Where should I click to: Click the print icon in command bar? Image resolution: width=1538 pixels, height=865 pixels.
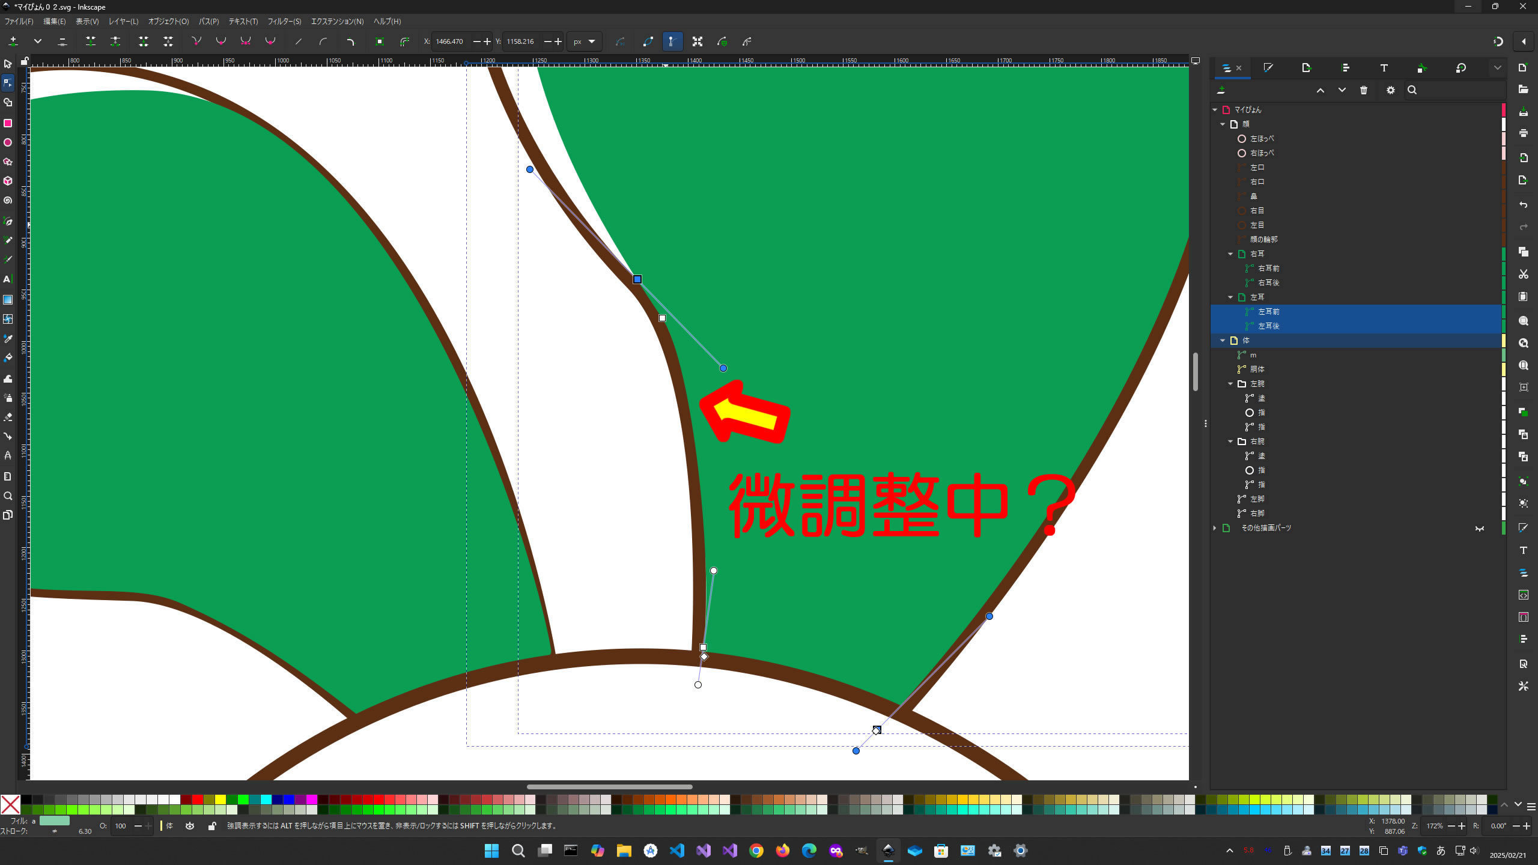coord(1523,133)
